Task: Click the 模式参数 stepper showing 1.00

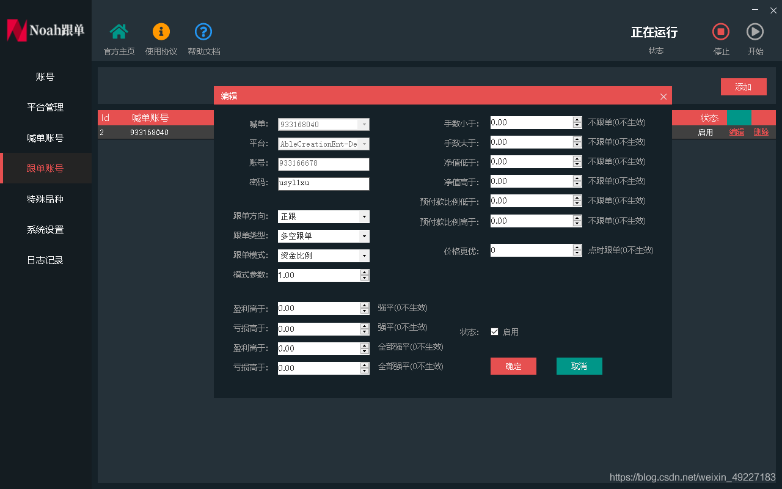Action: pyautogui.click(x=324, y=275)
